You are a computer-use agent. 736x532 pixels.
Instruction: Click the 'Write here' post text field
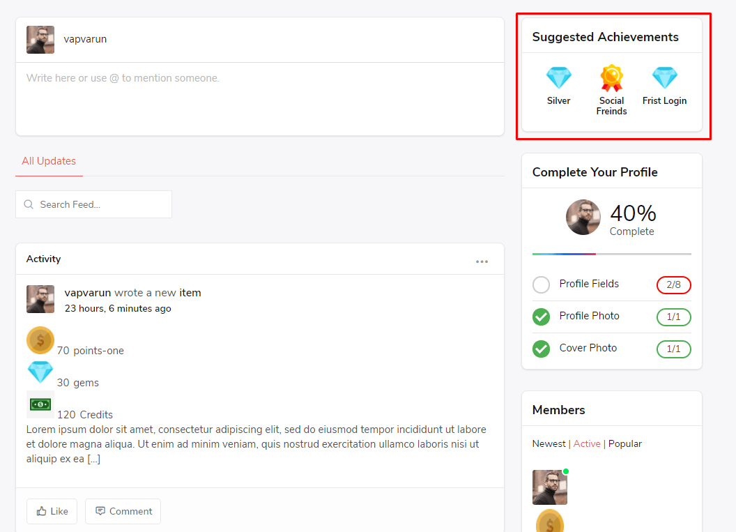pos(259,98)
